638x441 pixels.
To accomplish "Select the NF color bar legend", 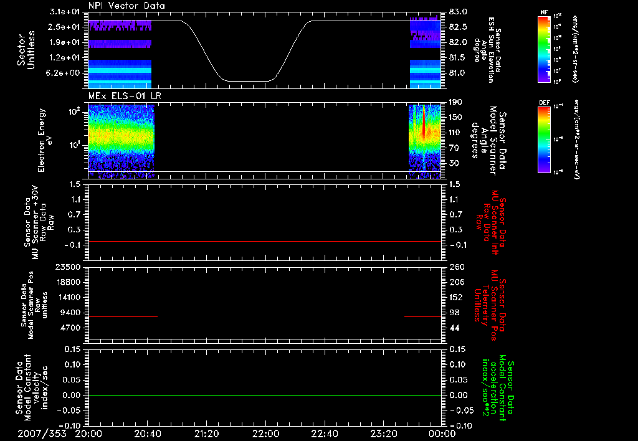I will [x=544, y=49].
